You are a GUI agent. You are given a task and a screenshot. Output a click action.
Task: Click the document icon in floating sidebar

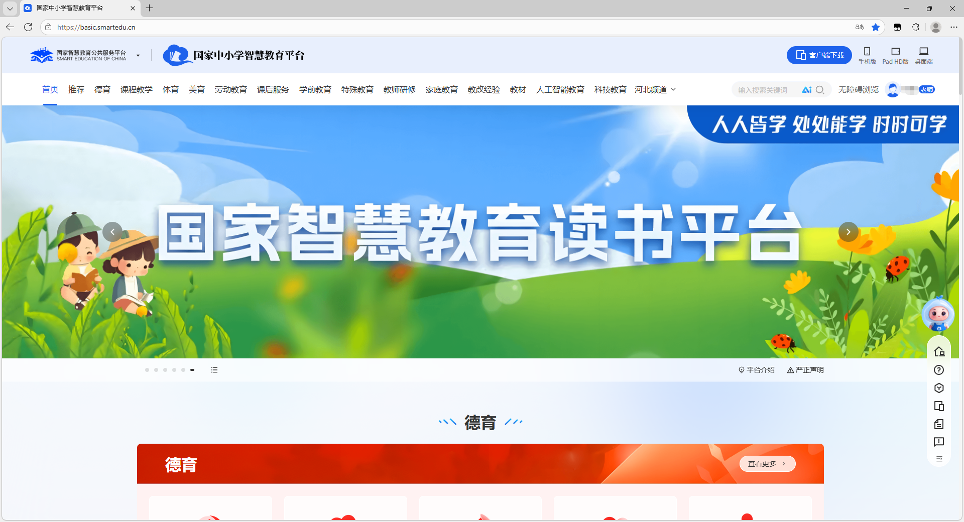click(x=939, y=424)
